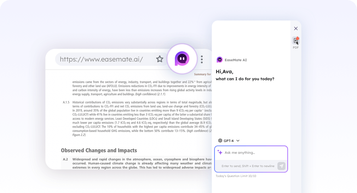Click the OpenAI logo beside GPT-4
The image size is (357, 193).
(220, 141)
